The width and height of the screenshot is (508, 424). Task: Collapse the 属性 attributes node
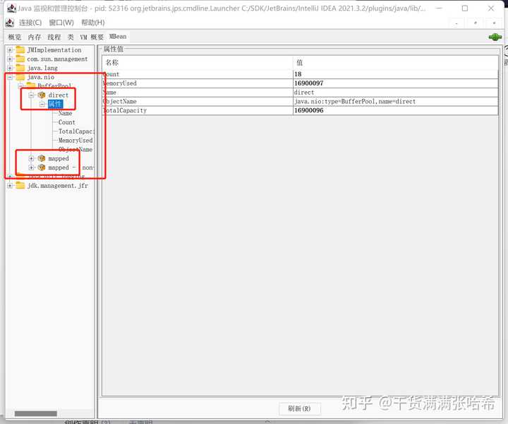coord(42,104)
